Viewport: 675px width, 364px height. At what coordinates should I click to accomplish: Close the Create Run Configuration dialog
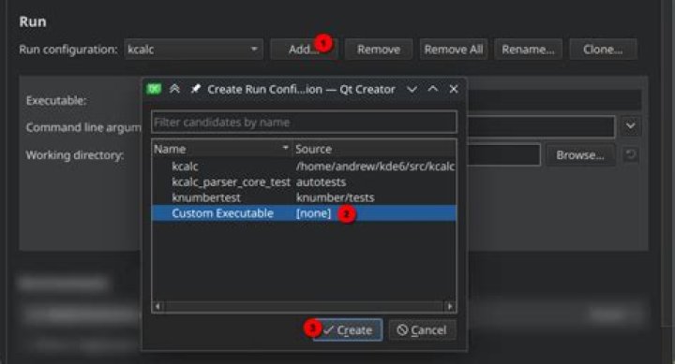454,89
